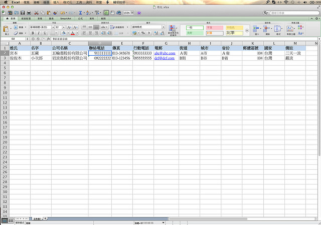Click the Increase font size icon
The height and width of the screenshot is (225, 321).
69,27
